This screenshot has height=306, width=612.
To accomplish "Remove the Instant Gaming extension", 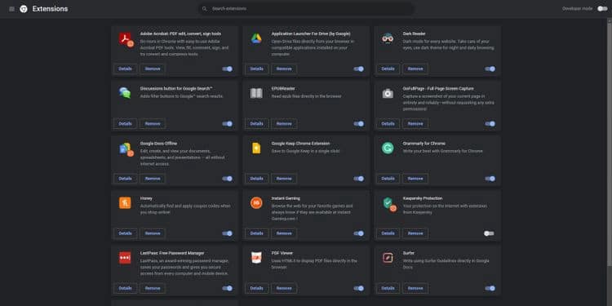I will (x=284, y=233).
